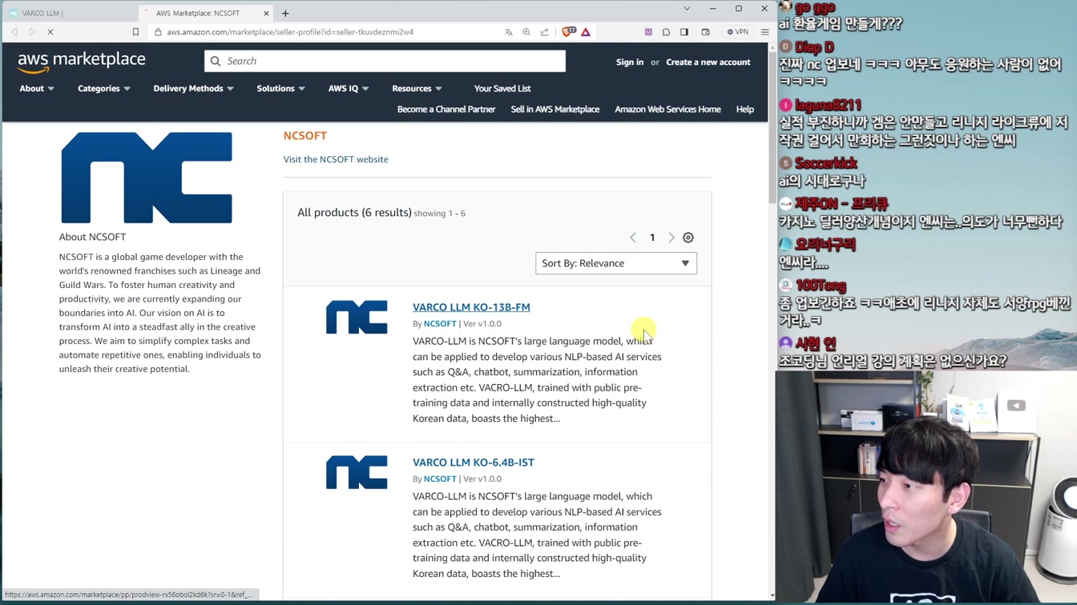This screenshot has height=605, width=1077.
Task: Click Create a new account
Action: tap(708, 62)
